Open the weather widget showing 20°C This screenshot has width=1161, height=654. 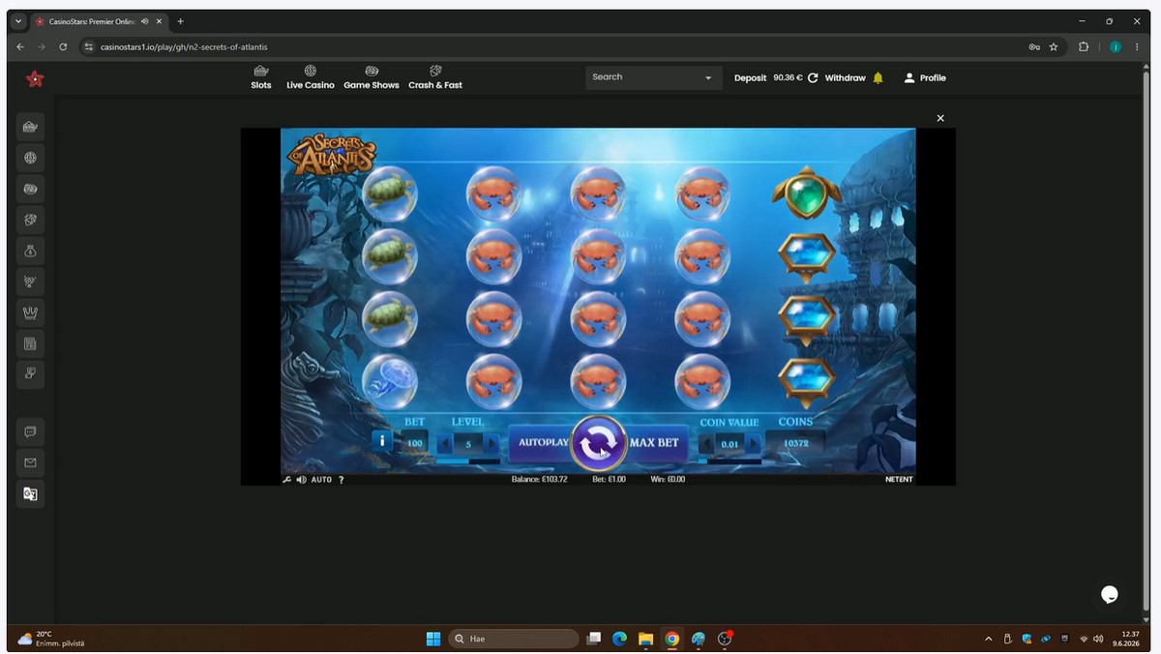pyautogui.click(x=51, y=639)
